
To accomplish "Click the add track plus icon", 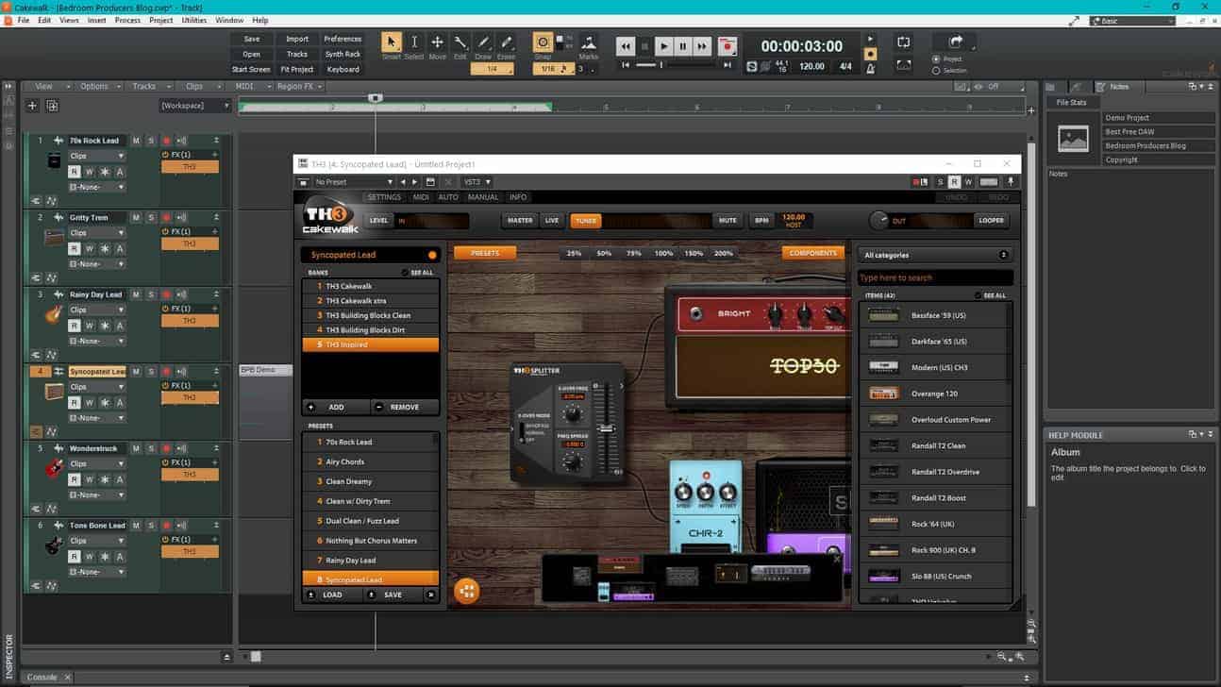I will (x=32, y=106).
